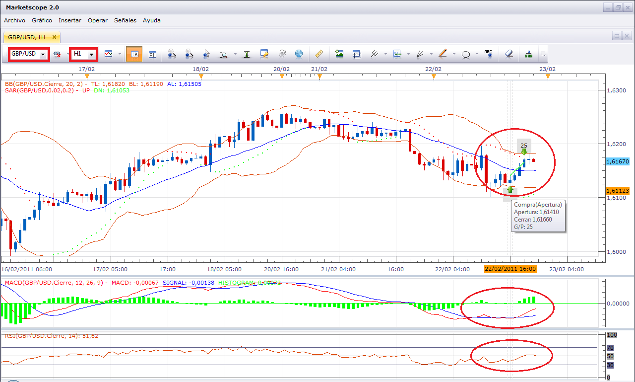Viewport: 635px width, 382px height.
Task: Expand the pitchfork tool dropdown arrow
Action: coord(385,54)
